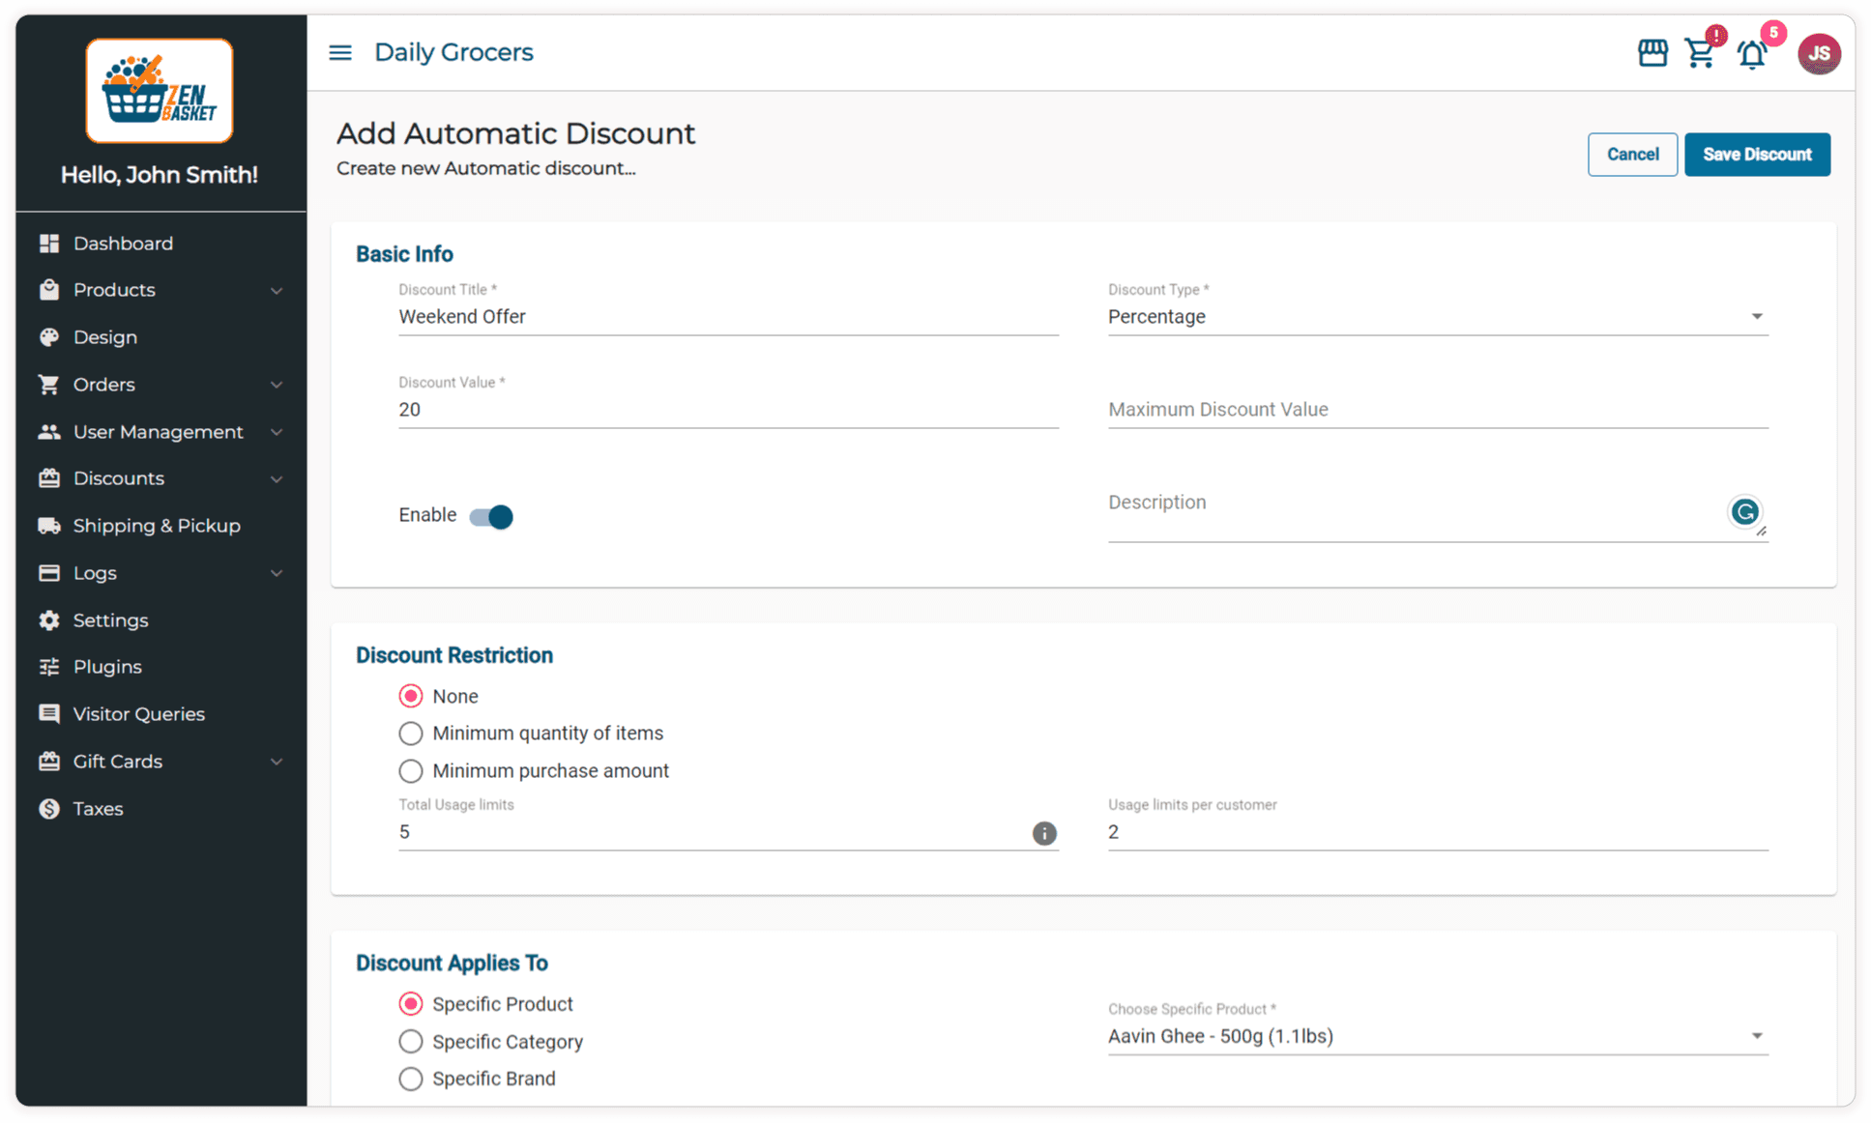The image size is (1871, 1123).
Task: View notifications via bell icon
Action: 1752,54
